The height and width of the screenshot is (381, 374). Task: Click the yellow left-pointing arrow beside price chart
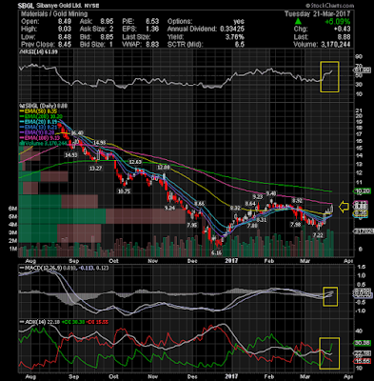[x=344, y=207]
